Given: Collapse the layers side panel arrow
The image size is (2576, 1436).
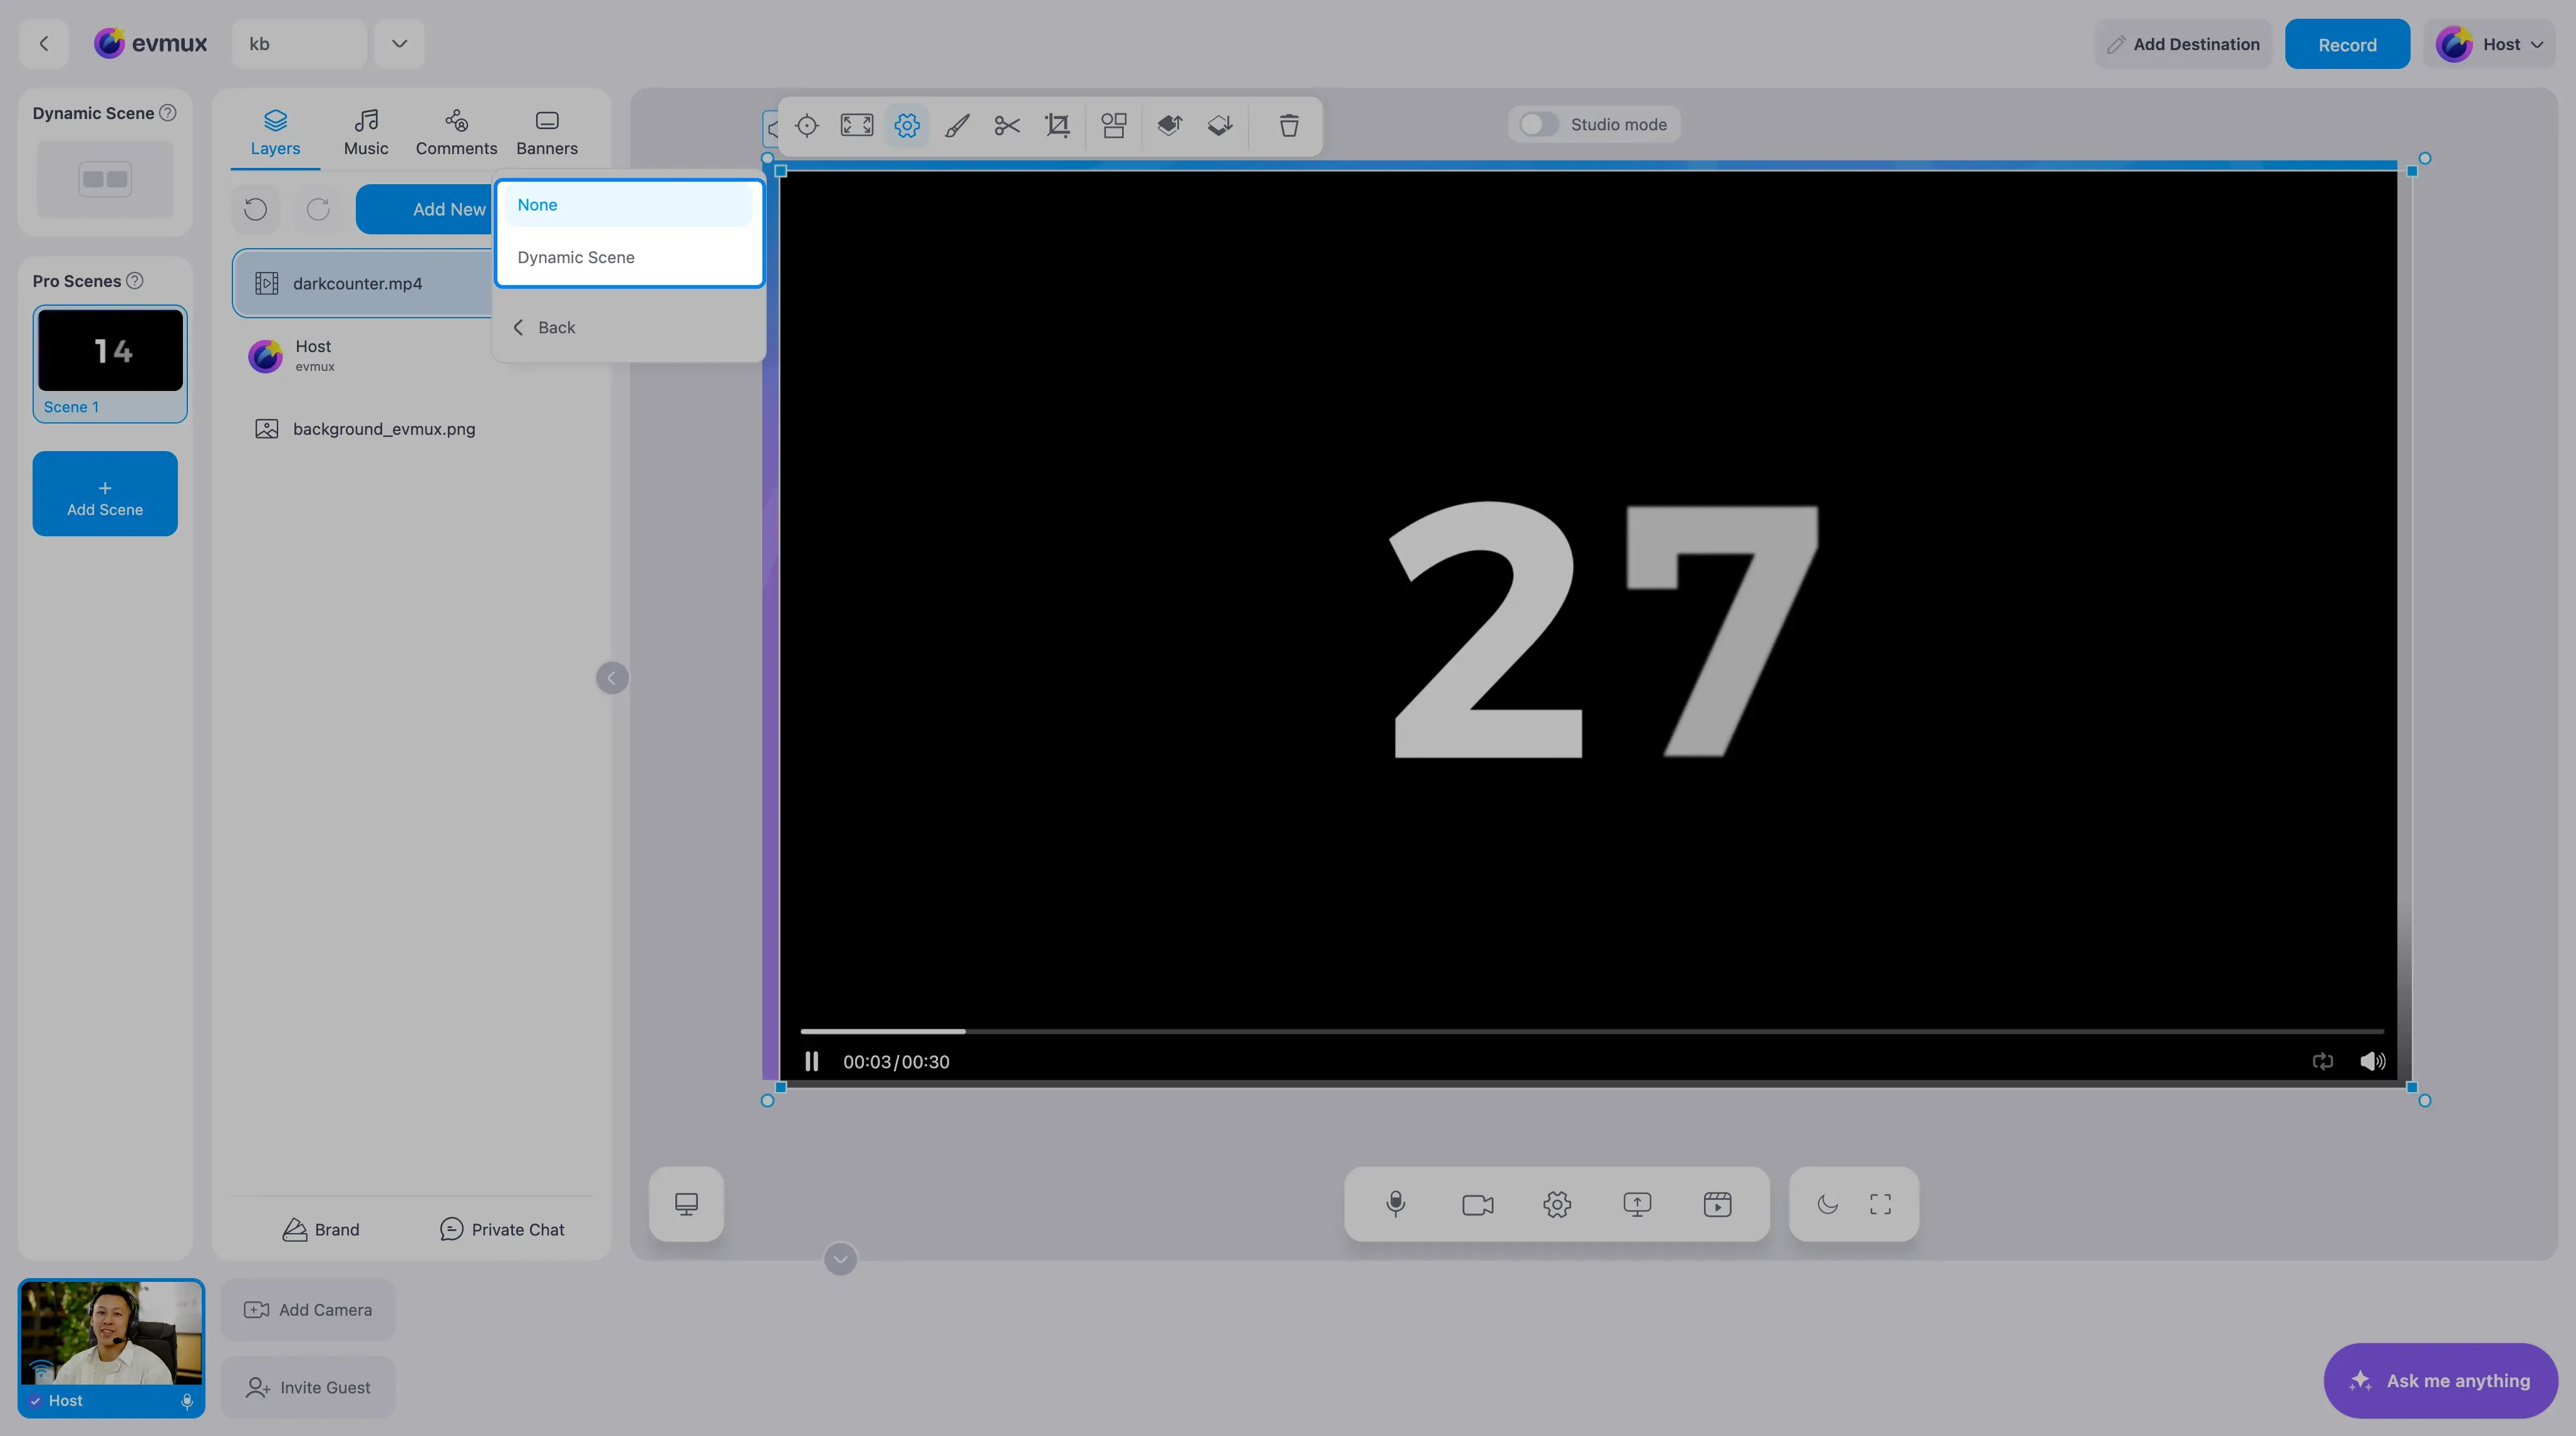Looking at the screenshot, I should pos(612,678).
